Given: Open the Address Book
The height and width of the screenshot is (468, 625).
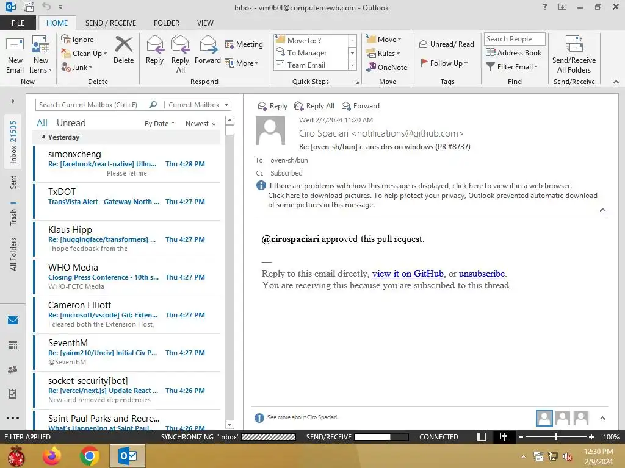Looking at the screenshot, I should (x=513, y=52).
